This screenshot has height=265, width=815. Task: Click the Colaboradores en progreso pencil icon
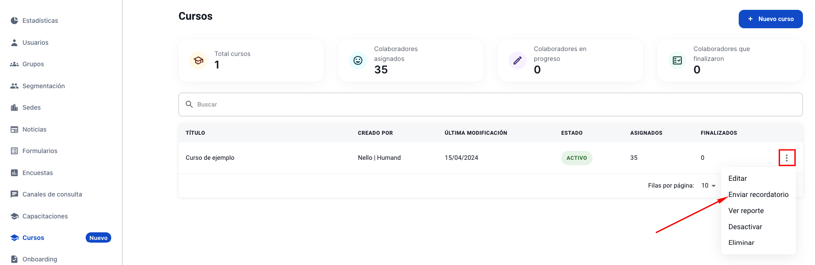click(x=518, y=60)
